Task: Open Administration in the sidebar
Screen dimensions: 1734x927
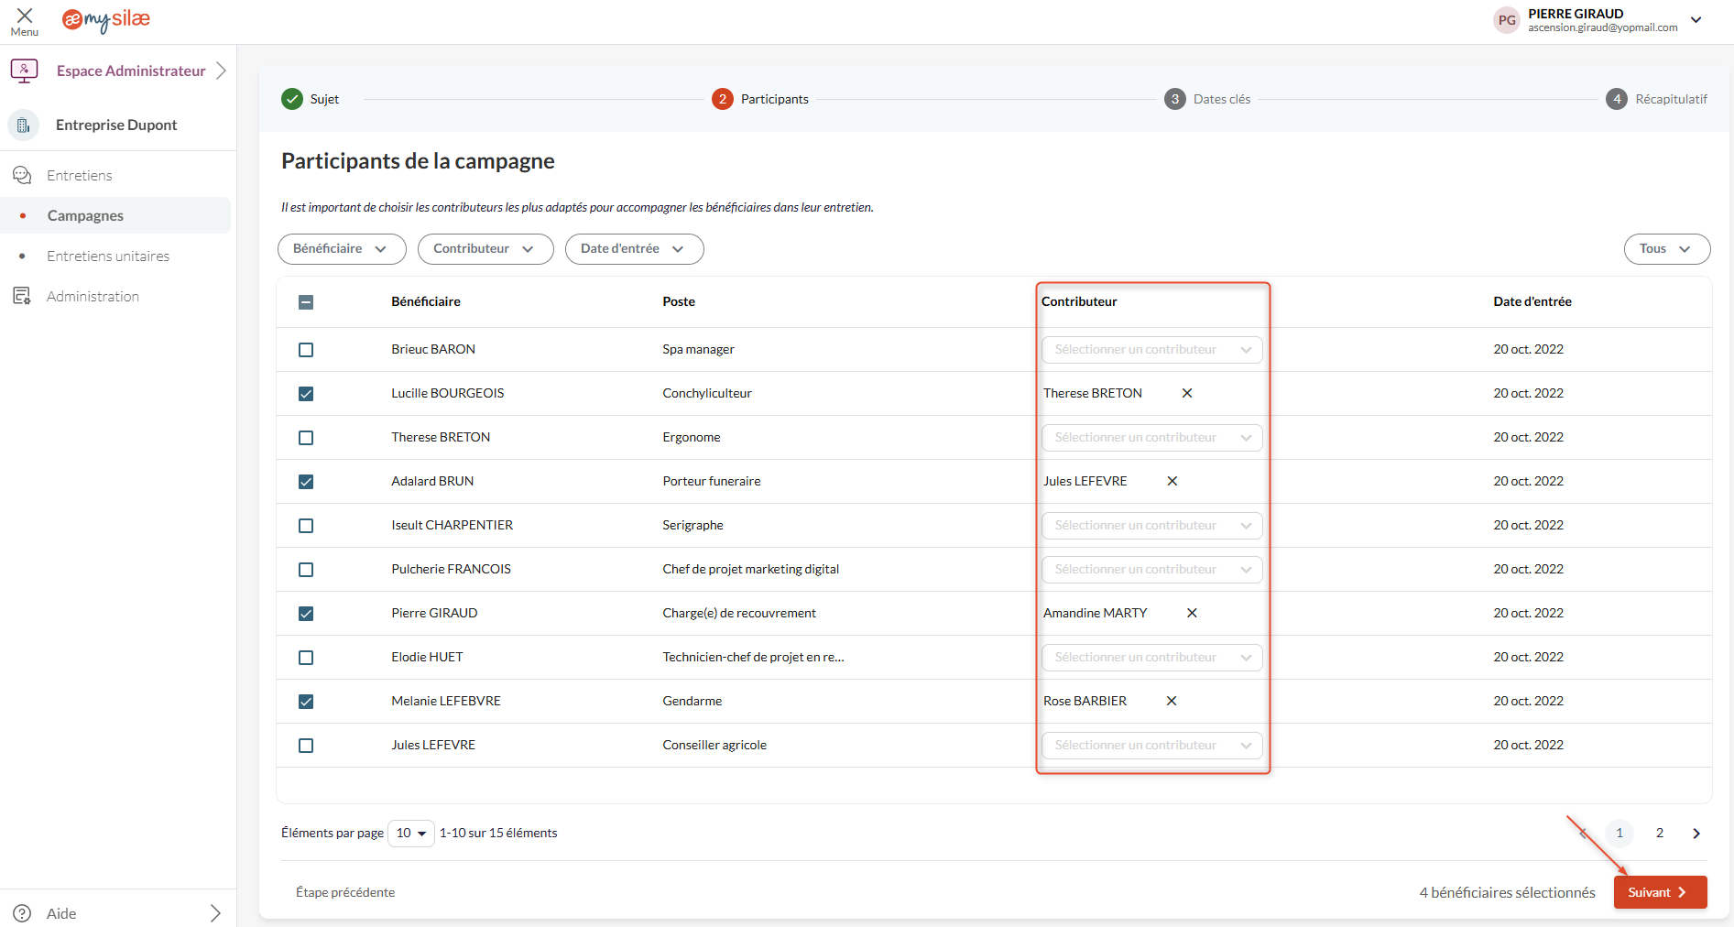Action: 93,296
